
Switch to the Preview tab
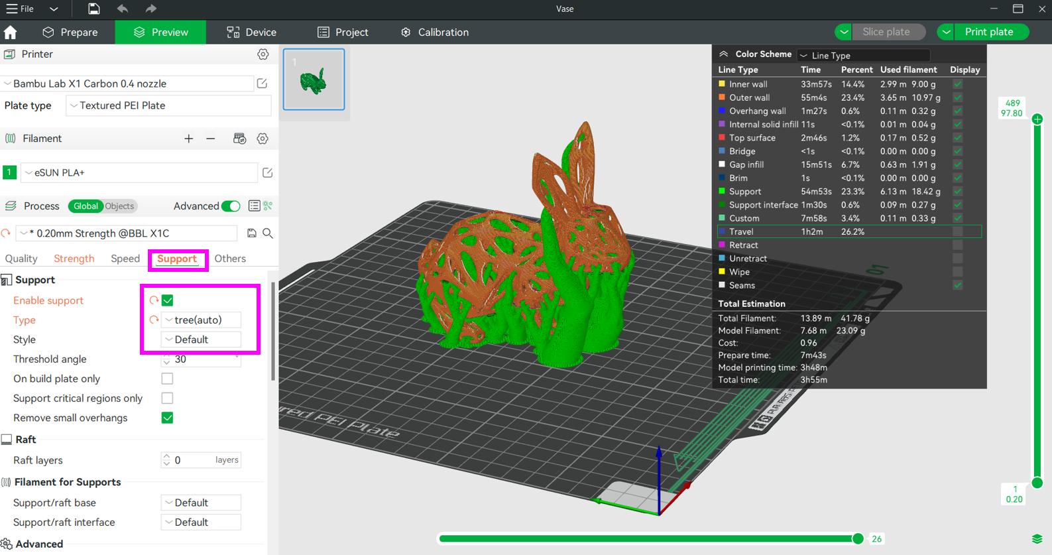pos(160,32)
